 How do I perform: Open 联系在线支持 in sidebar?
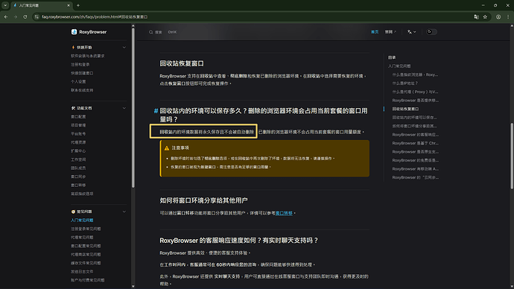click(82, 90)
